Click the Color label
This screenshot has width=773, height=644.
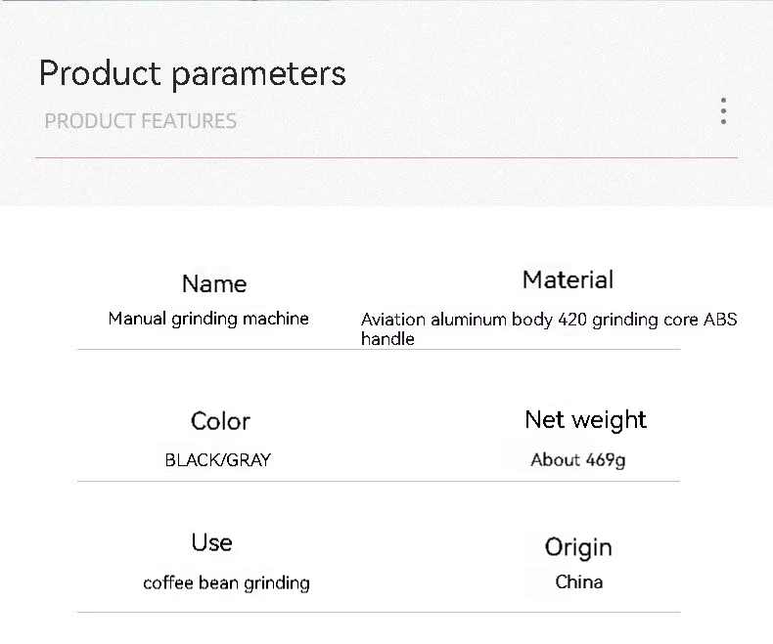click(x=220, y=421)
